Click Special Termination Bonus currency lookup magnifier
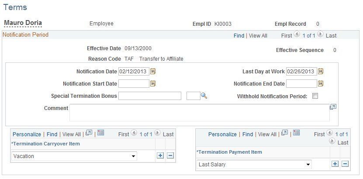The image size is (363, 179). pos(204,96)
